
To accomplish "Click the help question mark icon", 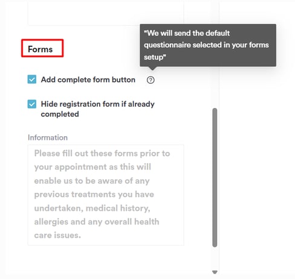I will click(151, 80).
